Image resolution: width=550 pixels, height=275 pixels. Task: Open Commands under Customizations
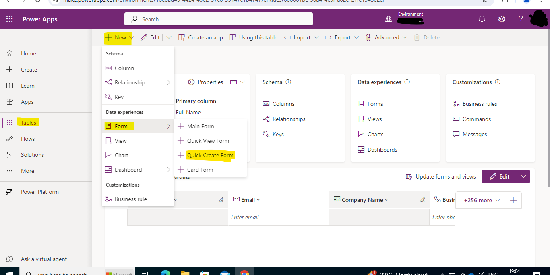(476, 119)
